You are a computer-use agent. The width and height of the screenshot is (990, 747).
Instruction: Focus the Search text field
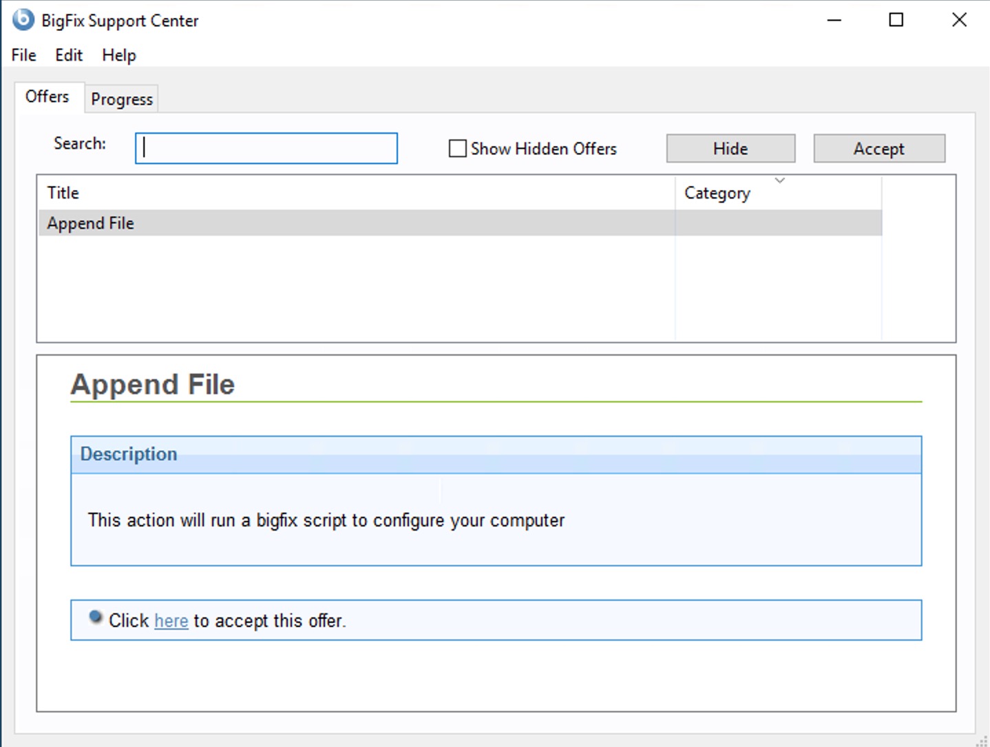tap(266, 149)
